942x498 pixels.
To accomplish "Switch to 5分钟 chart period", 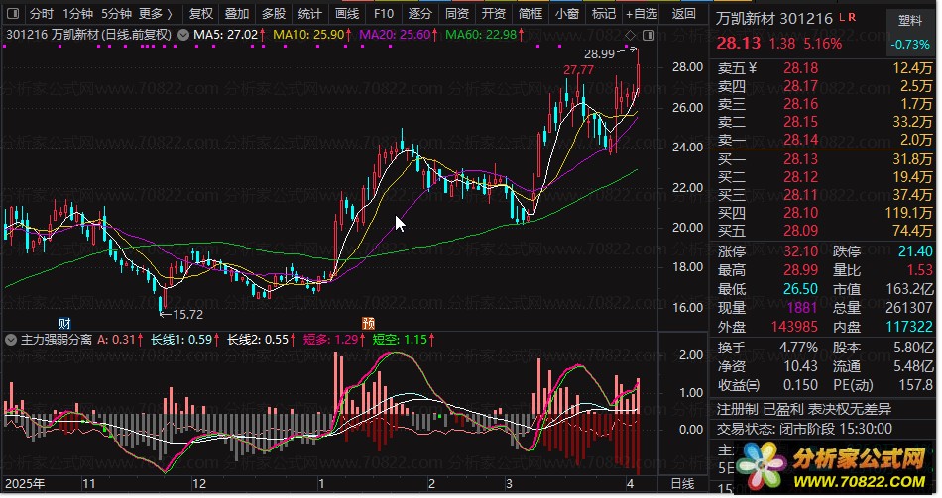I will (117, 13).
